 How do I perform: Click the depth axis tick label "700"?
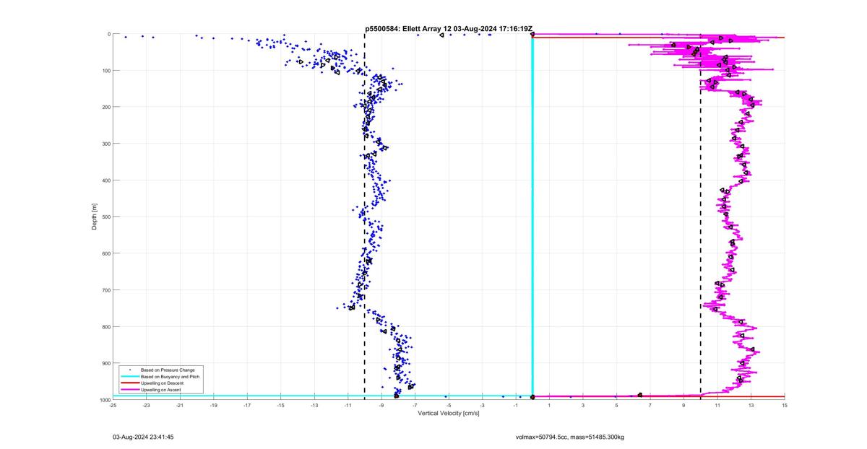click(105, 290)
